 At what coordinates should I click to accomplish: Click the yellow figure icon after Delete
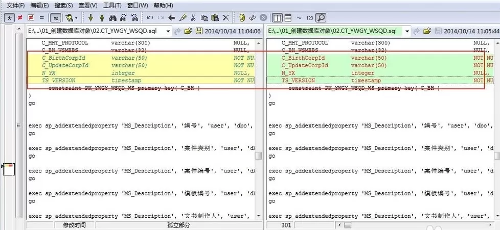tap(242, 18)
